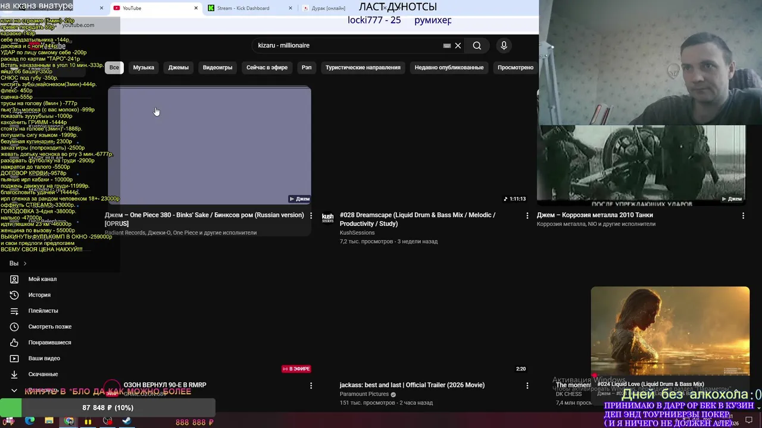Click the В ЭФИРЕ live badge

296,369
